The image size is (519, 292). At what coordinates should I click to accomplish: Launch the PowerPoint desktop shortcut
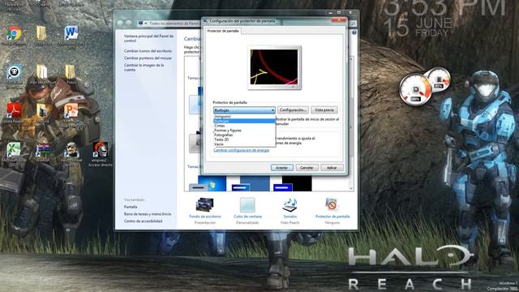(71, 110)
